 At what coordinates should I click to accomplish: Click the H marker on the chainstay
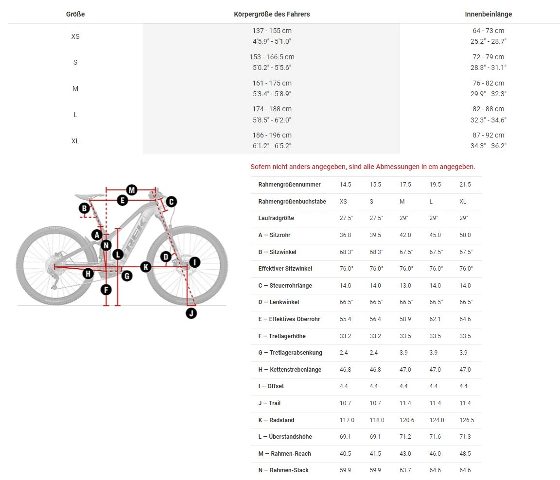click(x=88, y=274)
